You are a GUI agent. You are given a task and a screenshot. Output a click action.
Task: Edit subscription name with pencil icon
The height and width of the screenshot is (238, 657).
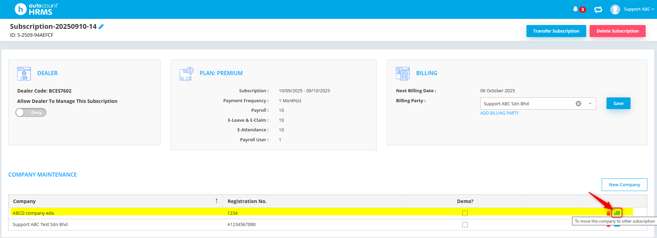101,27
